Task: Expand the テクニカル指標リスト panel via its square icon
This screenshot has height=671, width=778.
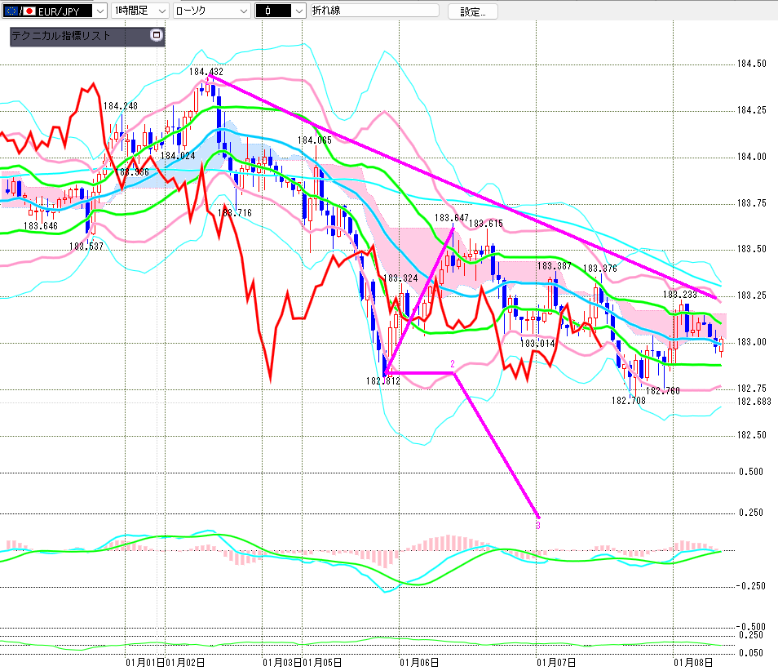Action: pos(157,36)
